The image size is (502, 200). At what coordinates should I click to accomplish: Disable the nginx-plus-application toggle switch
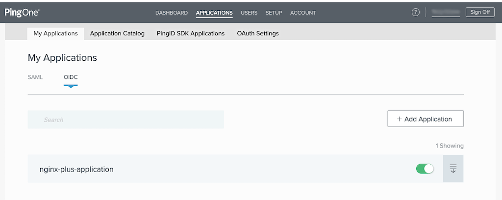425,169
